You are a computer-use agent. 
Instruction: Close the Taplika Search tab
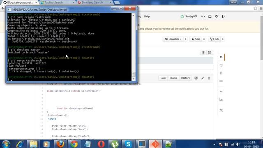[x=73, y=2]
